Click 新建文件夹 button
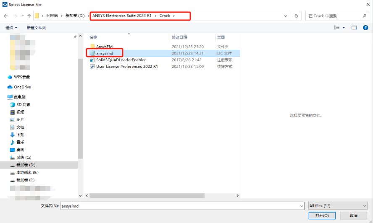 point(36,28)
